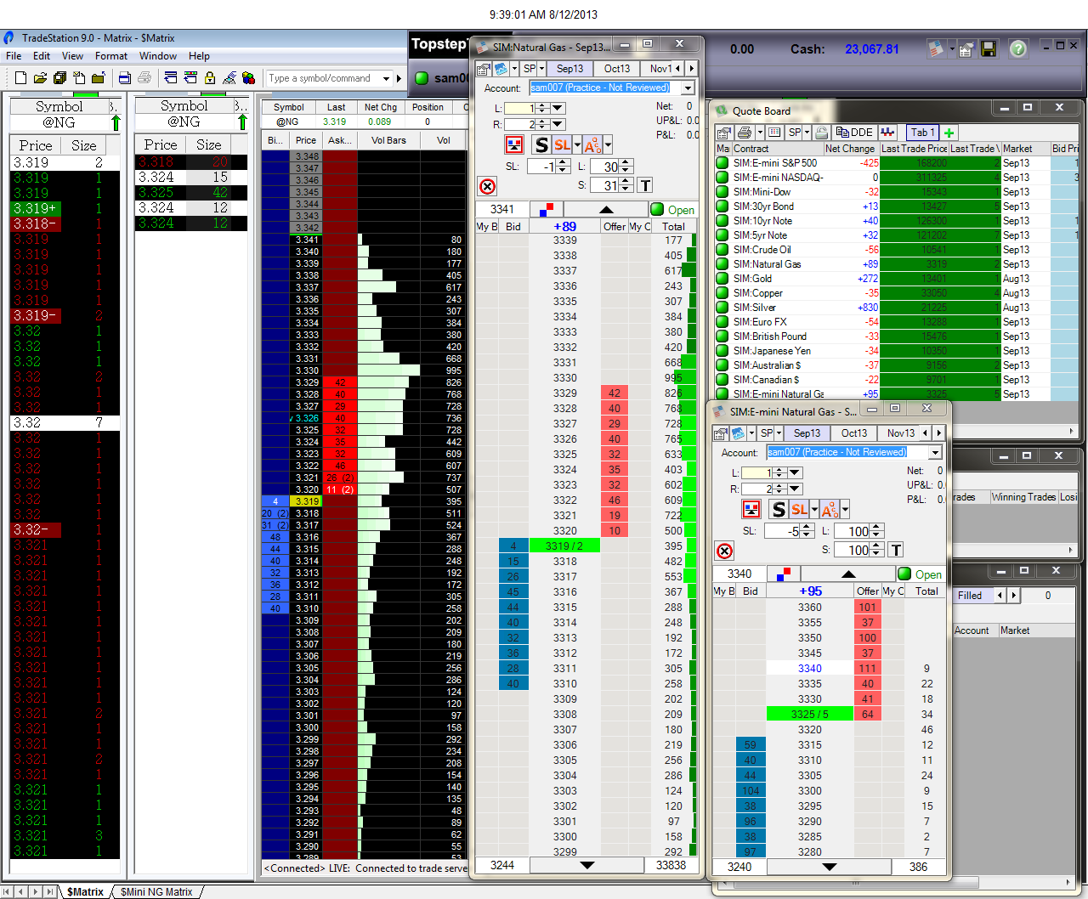The image size is (1088, 899).
Task: Click the close-workspace folder toolbar icon
Action: point(99,78)
